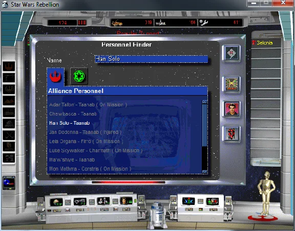Click the diamond map icon at top right

(x=231, y=53)
